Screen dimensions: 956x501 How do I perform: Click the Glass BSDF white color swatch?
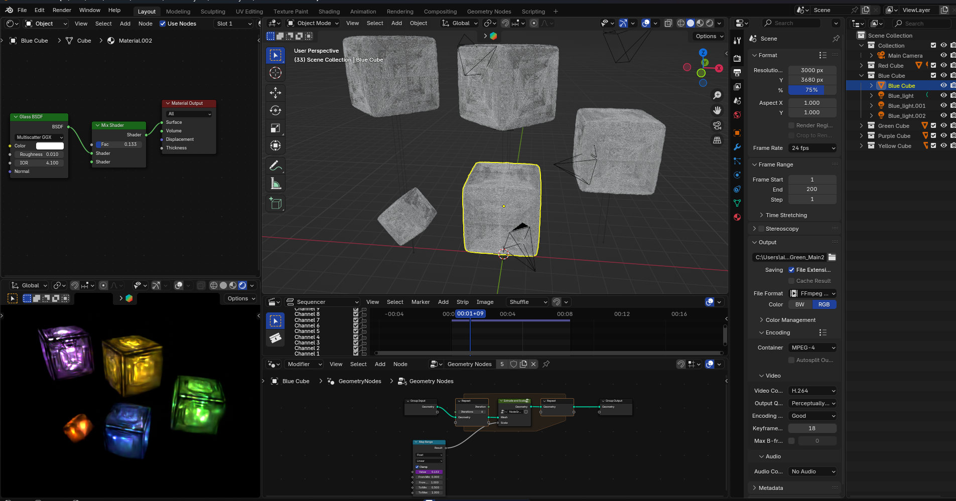pos(50,146)
